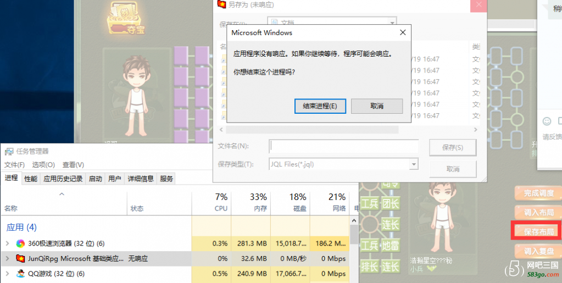Switch to the 详细信息 tab

pyautogui.click(x=141, y=179)
